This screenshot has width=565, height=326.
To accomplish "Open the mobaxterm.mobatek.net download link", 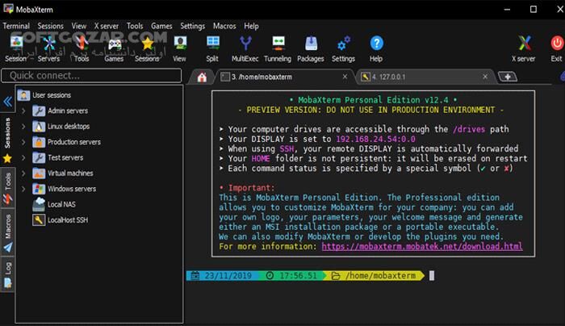I will pos(422,246).
